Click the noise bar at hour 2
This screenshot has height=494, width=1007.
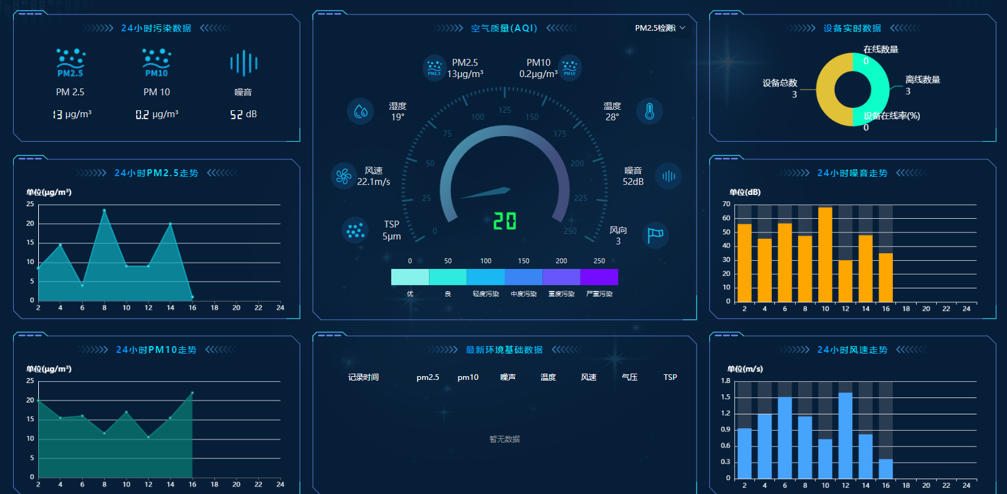tap(744, 263)
